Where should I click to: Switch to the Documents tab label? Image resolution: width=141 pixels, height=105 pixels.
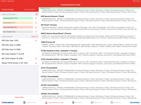78,102
